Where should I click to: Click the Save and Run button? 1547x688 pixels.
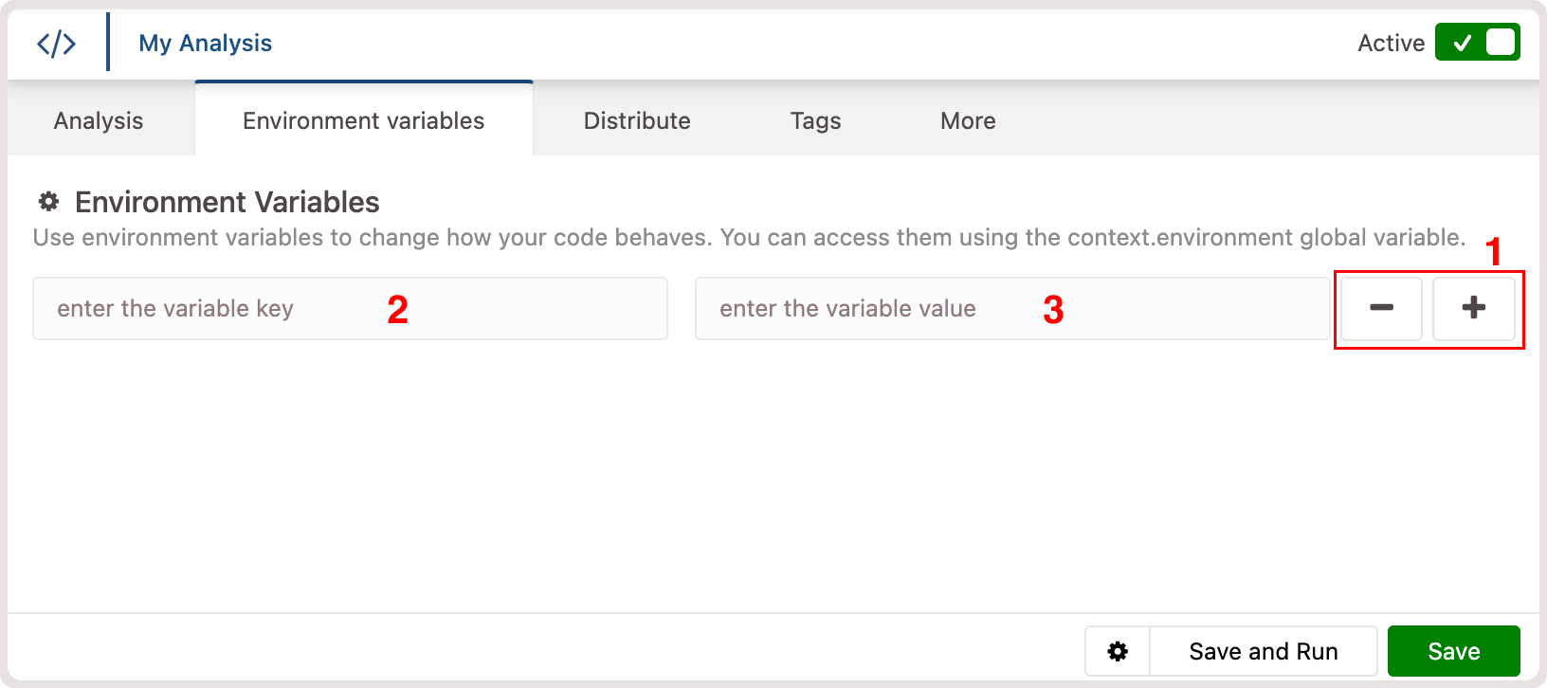(x=1264, y=651)
